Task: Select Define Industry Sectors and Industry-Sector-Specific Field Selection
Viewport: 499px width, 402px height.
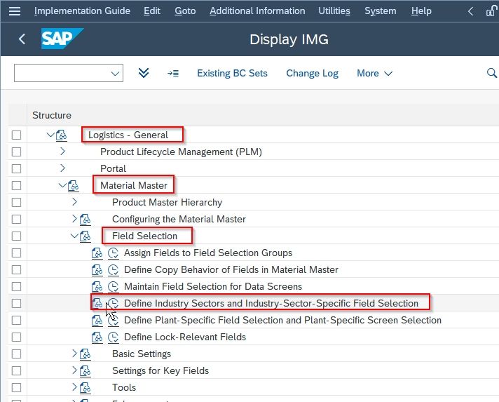Action: coord(271,304)
